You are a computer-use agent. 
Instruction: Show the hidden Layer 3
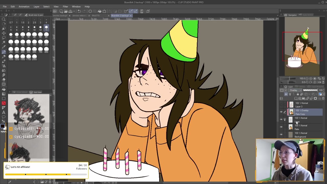click(281, 105)
